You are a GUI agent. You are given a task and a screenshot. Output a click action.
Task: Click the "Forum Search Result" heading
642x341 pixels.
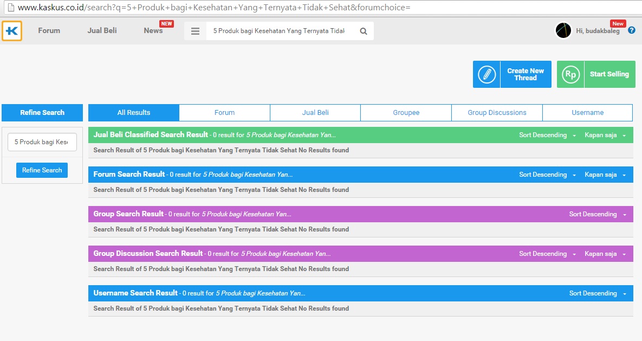click(x=129, y=175)
